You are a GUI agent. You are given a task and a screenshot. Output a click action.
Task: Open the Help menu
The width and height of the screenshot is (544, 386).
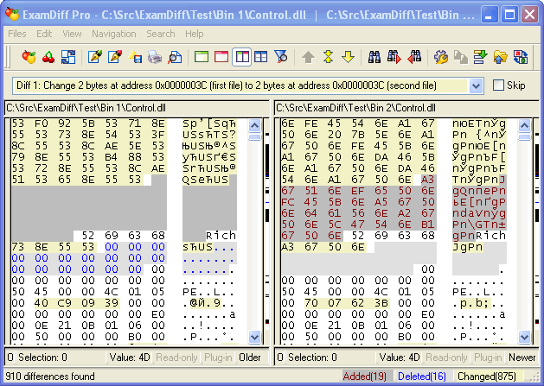click(194, 34)
